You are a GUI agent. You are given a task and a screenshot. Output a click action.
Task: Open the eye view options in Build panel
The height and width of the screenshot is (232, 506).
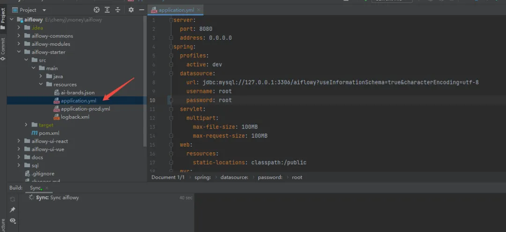(x=13, y=220)
